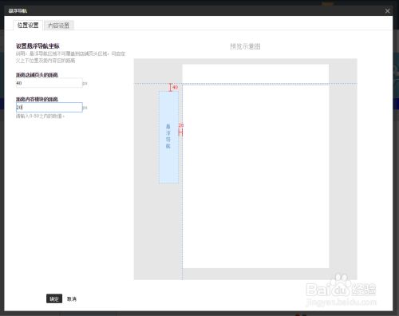This screenshot has height=316, width=399.
Task: Close the 悬浮导航 dialog
Action: pos(387,11)
